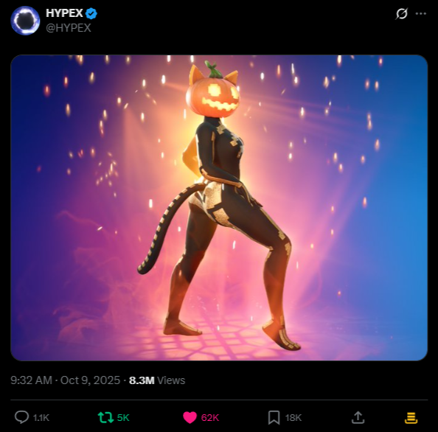Open the pumpkin cat character image

coord(219,208)
